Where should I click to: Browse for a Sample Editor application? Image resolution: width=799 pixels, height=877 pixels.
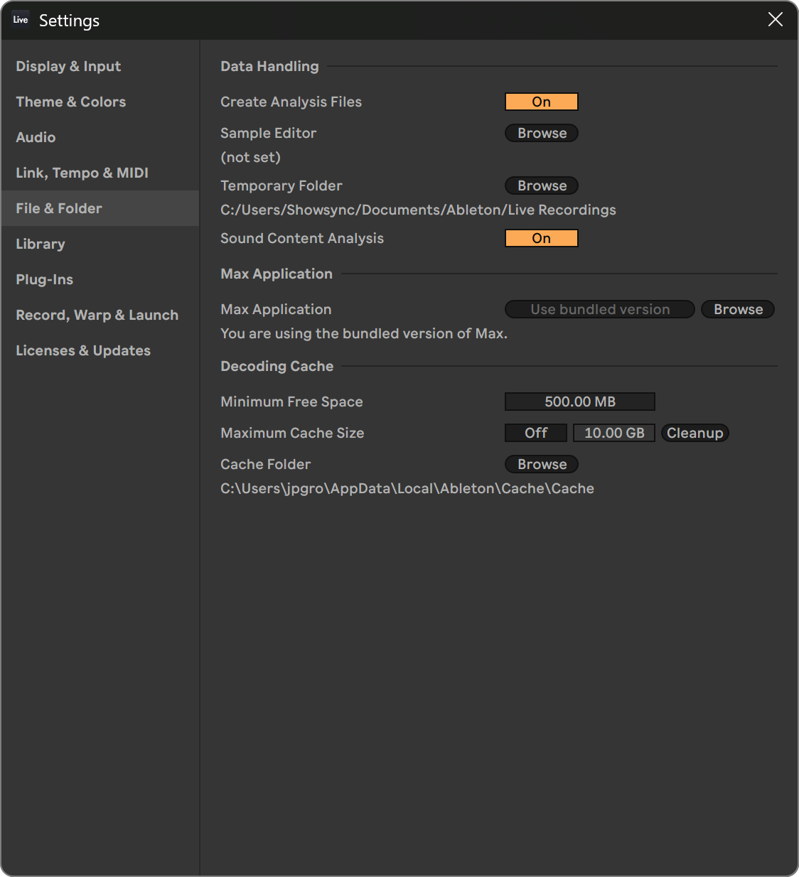[541, 133]
